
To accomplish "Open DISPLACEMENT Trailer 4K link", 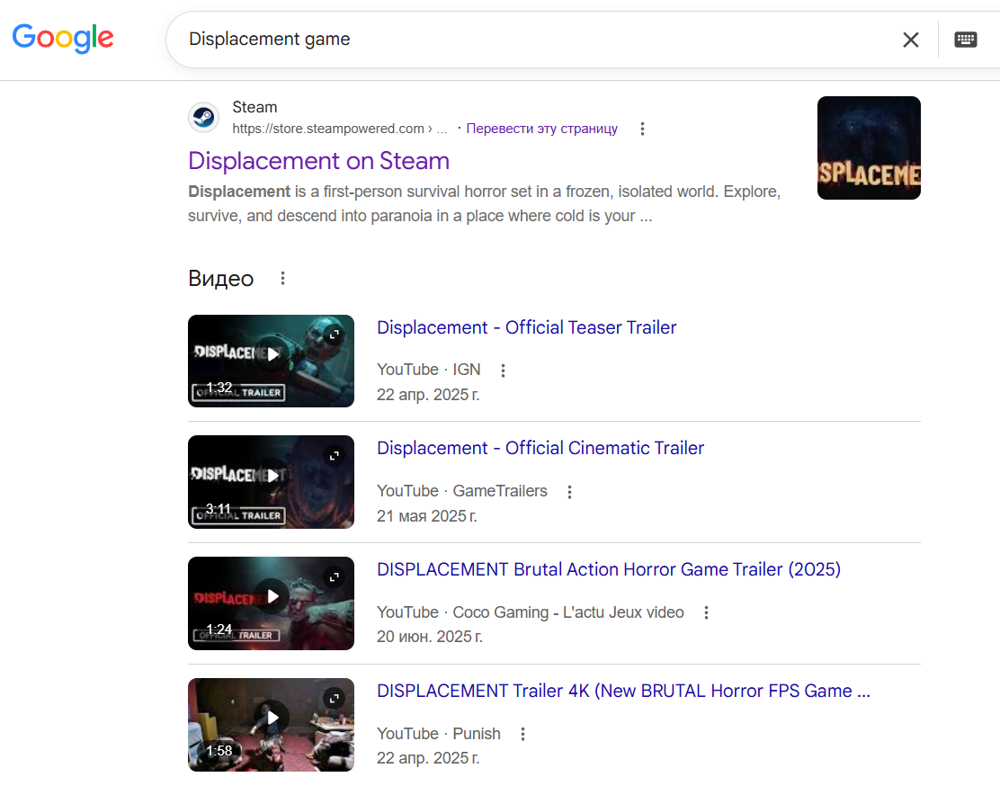I will pos(624,691).
